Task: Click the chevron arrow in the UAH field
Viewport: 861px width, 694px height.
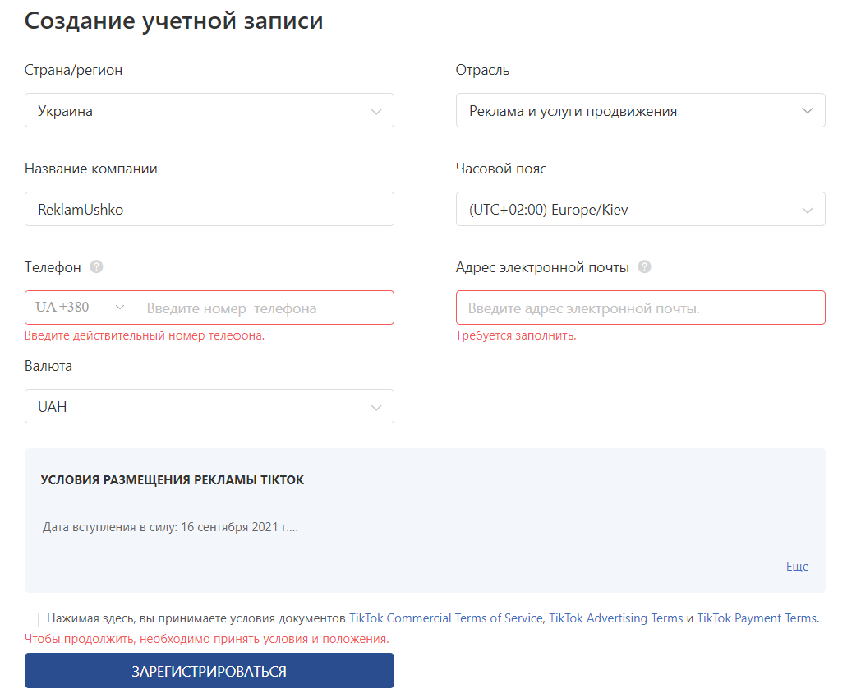Action: click(x=376, y=407)
